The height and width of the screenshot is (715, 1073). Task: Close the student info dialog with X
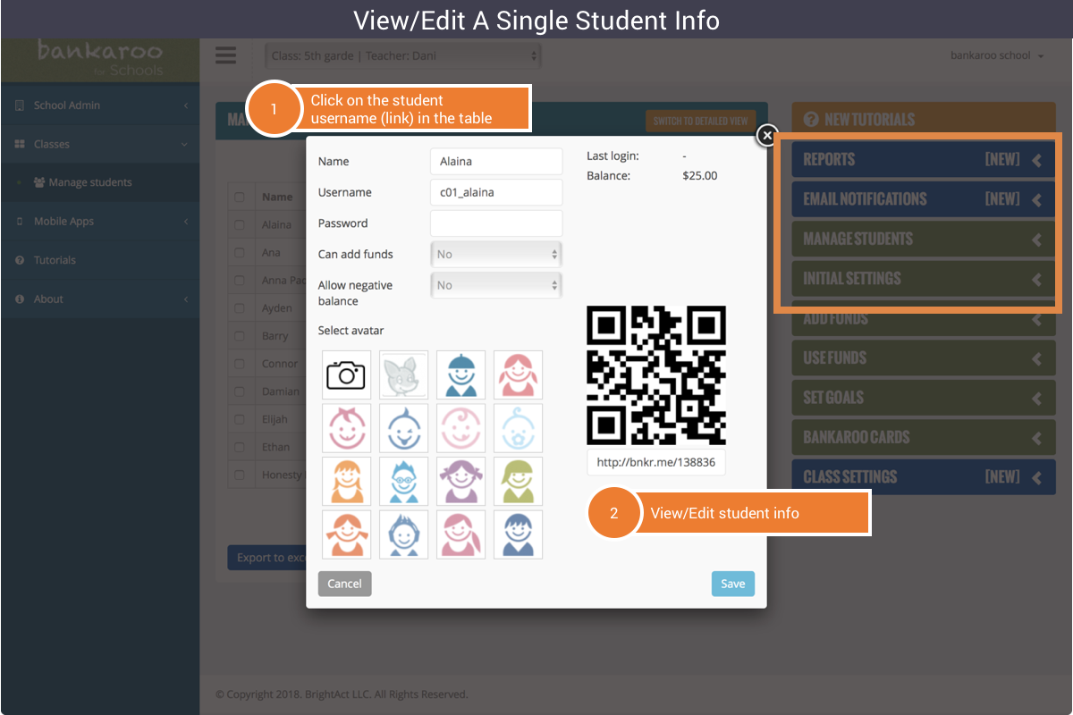[x=766, y=135]
